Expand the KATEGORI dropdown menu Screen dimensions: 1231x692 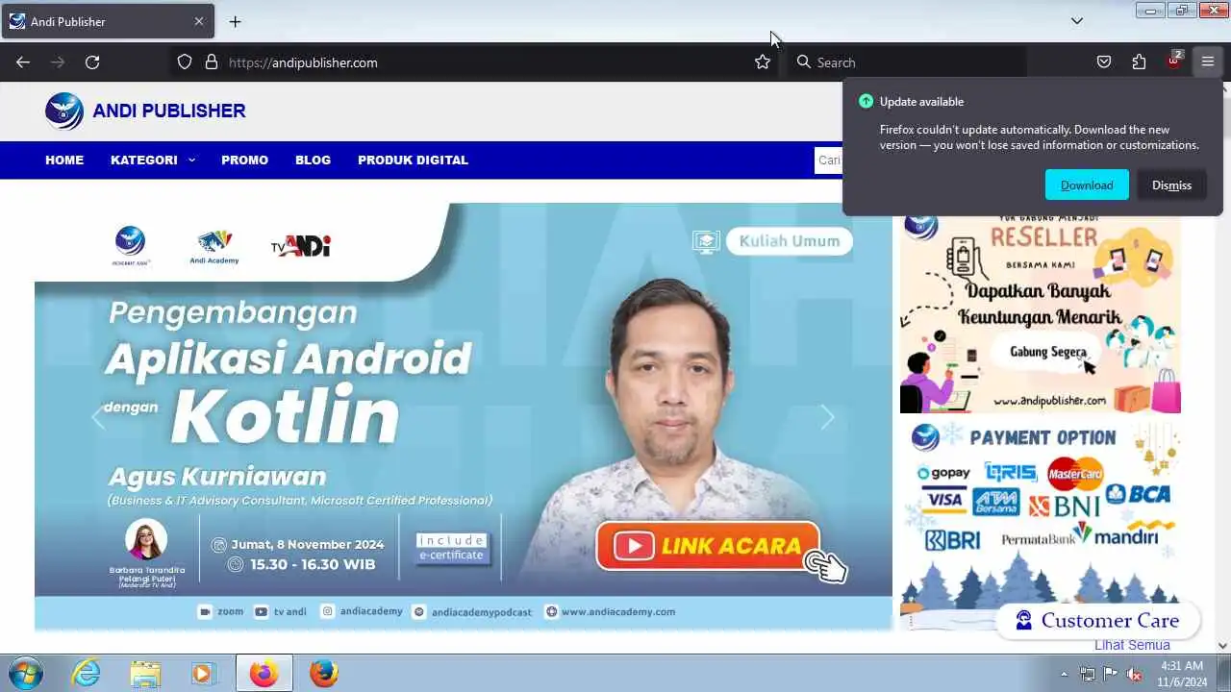(153, 160)
